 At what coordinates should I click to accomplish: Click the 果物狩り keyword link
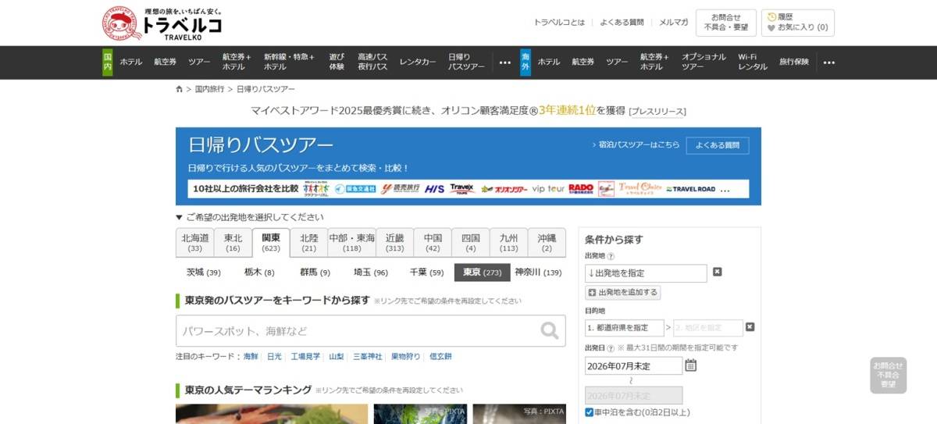click(x=406, y=356)
